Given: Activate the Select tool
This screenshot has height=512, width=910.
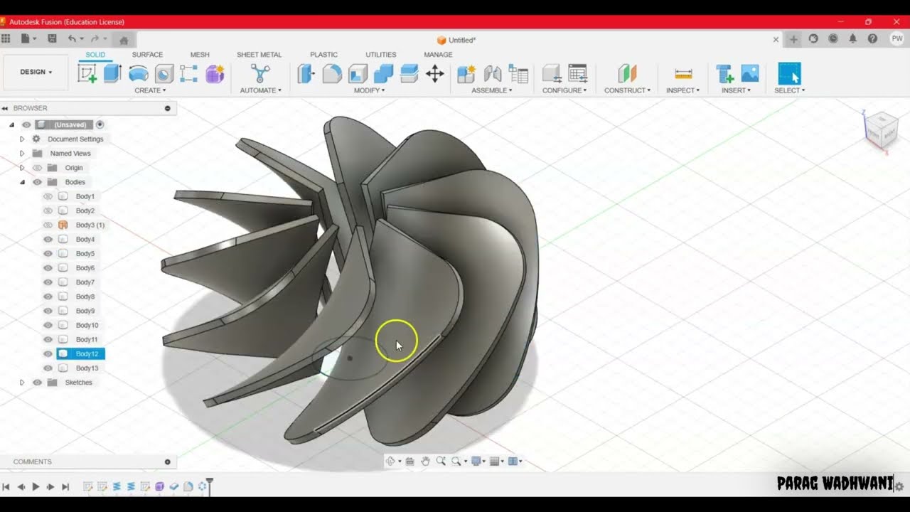Looking at the screenshot, I should (x=789, y=73).
